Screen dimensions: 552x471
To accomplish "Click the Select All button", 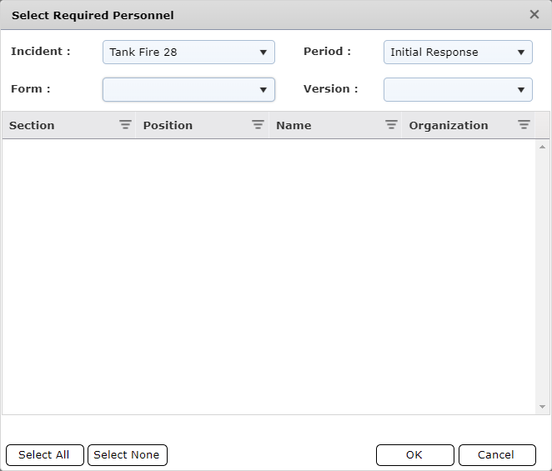I will (x=45, y=455).
